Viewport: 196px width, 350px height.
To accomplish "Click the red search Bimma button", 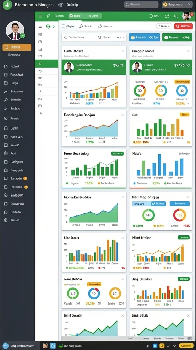I will [x=183, y=26].
